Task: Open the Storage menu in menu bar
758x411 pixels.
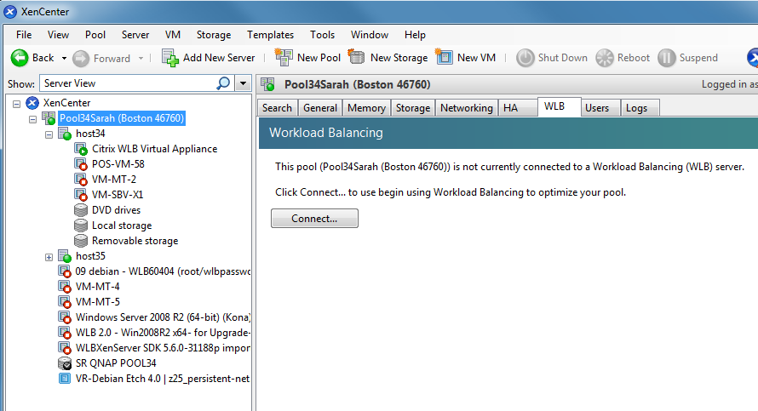Action: (214, 35)
